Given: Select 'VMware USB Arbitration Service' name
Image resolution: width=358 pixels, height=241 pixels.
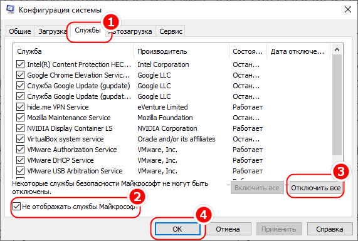Looking at the screenshot, I should click(75, 171).
